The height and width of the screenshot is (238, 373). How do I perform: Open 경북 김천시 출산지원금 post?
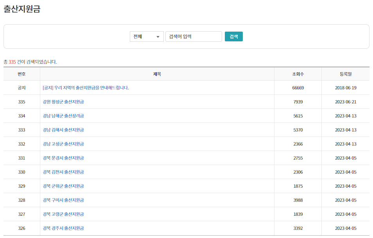63,172
